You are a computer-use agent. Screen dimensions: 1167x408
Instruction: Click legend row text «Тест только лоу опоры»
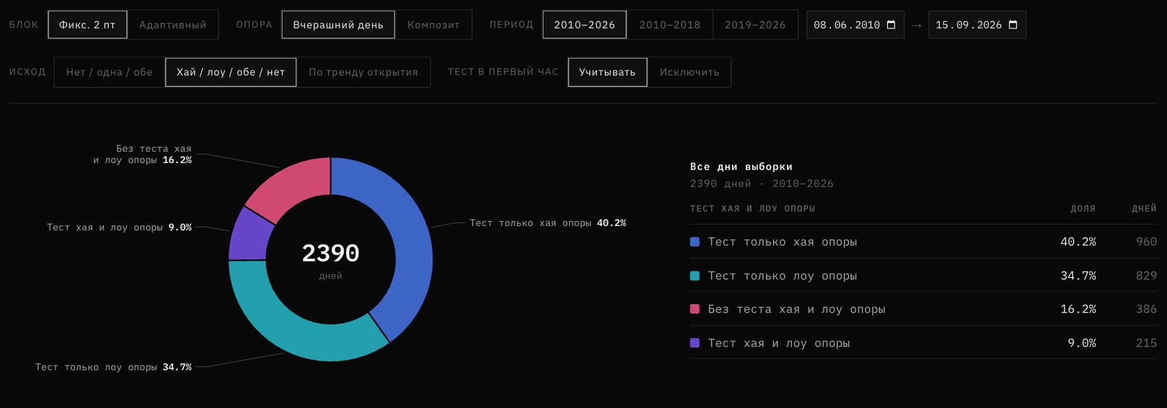coord(782,276)
